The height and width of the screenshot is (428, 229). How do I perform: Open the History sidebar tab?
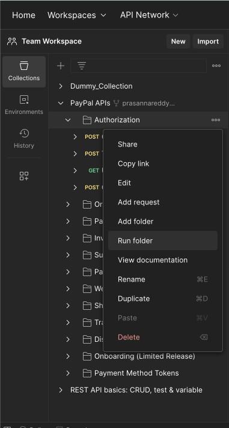tap(24, 139)
